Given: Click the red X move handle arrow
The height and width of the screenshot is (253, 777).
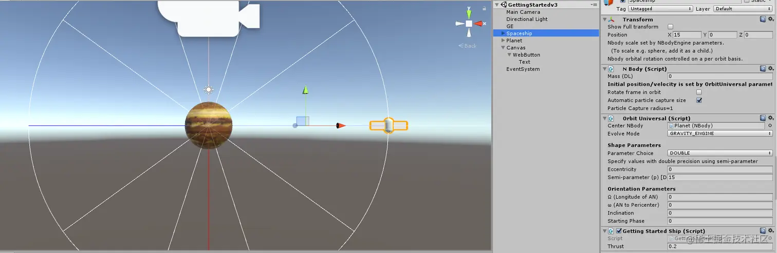Looking at the screenshot, I should pyautogui.click(x=341, y=125).
